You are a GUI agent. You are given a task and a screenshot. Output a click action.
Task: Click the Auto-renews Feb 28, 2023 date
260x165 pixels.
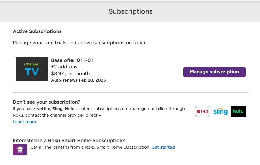pyautogui.click(x=78, y=80)
